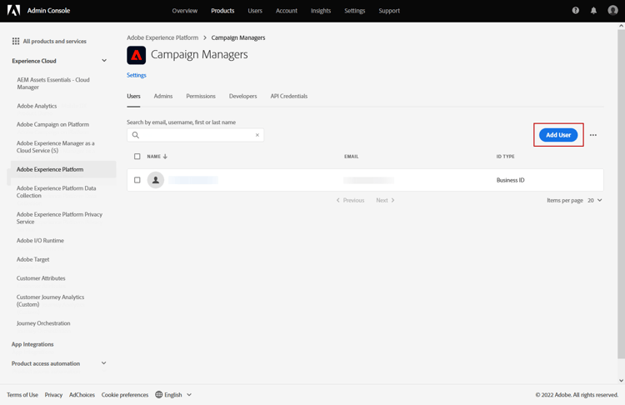
Task: Open Support in top navigation
Action: click(x=389, y=11)
